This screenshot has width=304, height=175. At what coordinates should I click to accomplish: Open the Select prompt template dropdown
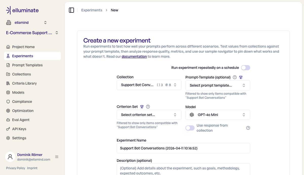click(x=218, y=85)
